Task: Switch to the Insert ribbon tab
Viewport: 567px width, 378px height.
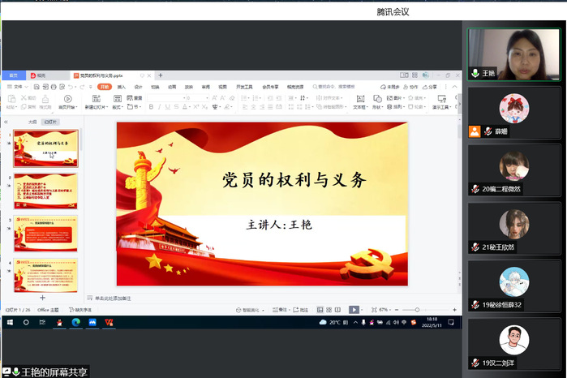Action: pos(121,87)
